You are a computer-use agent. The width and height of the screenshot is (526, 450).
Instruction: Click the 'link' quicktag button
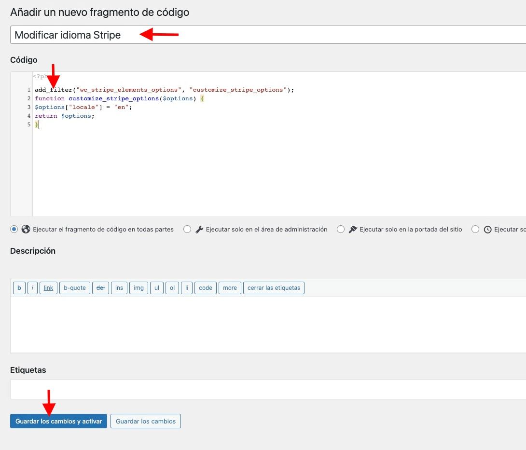coord(48,288)
